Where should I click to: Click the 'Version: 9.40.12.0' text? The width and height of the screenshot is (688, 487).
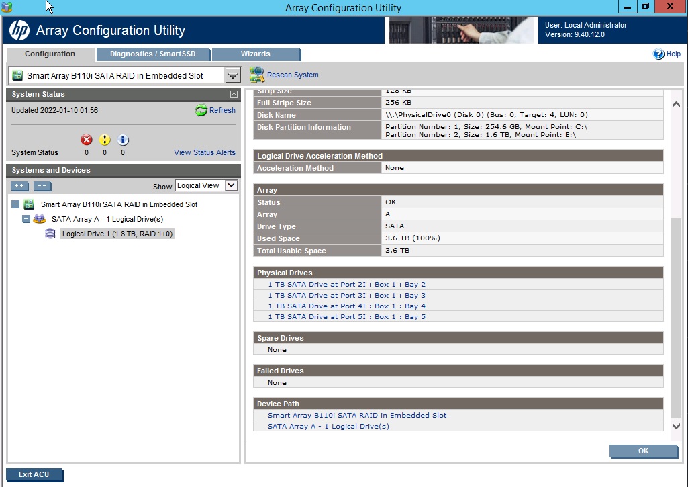pyautogui.click(x=575, y=34)
